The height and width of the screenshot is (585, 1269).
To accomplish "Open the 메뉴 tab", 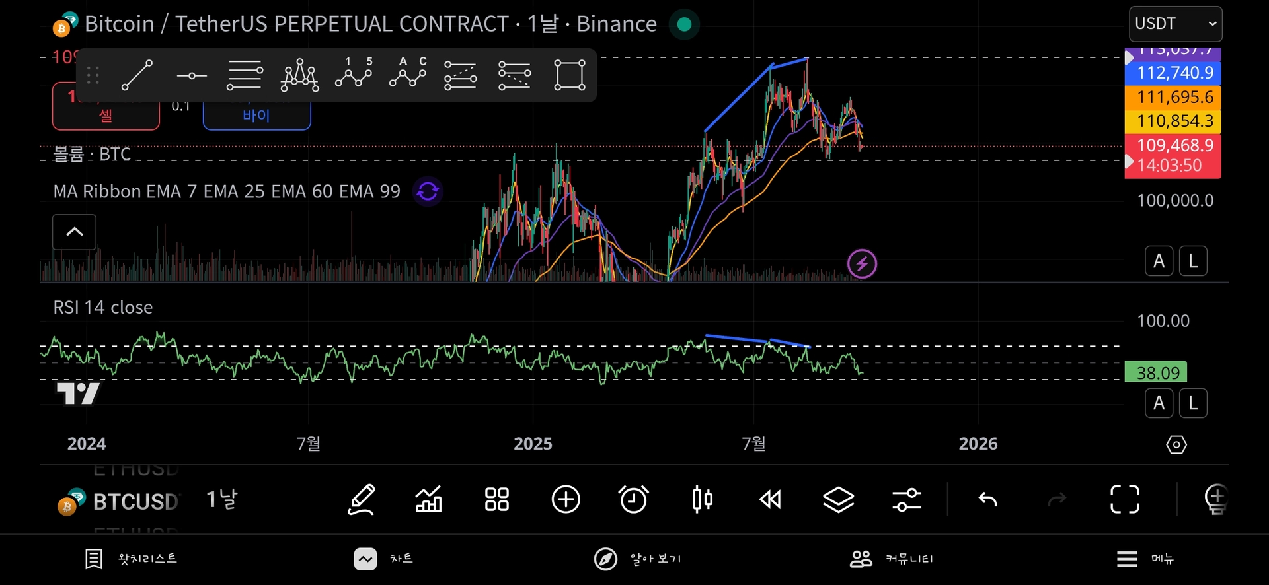I will (1145, 559).
